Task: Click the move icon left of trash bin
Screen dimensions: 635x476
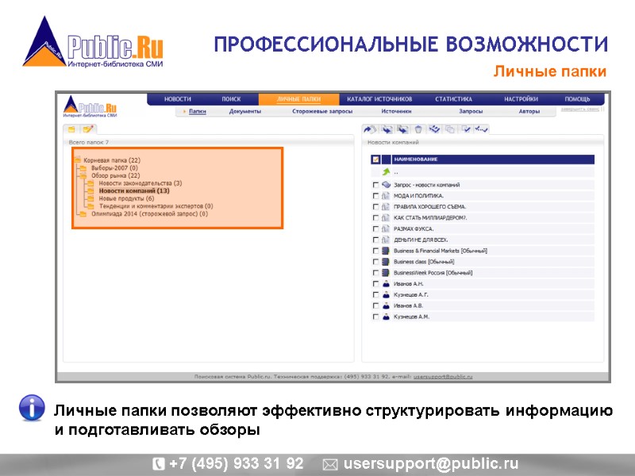Action: 402,129
